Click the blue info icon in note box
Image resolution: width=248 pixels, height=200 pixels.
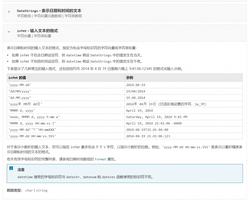coord(11,168)
